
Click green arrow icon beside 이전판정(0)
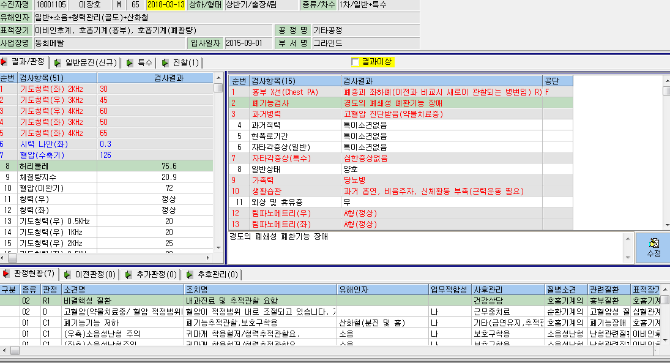tap(67, 274)
